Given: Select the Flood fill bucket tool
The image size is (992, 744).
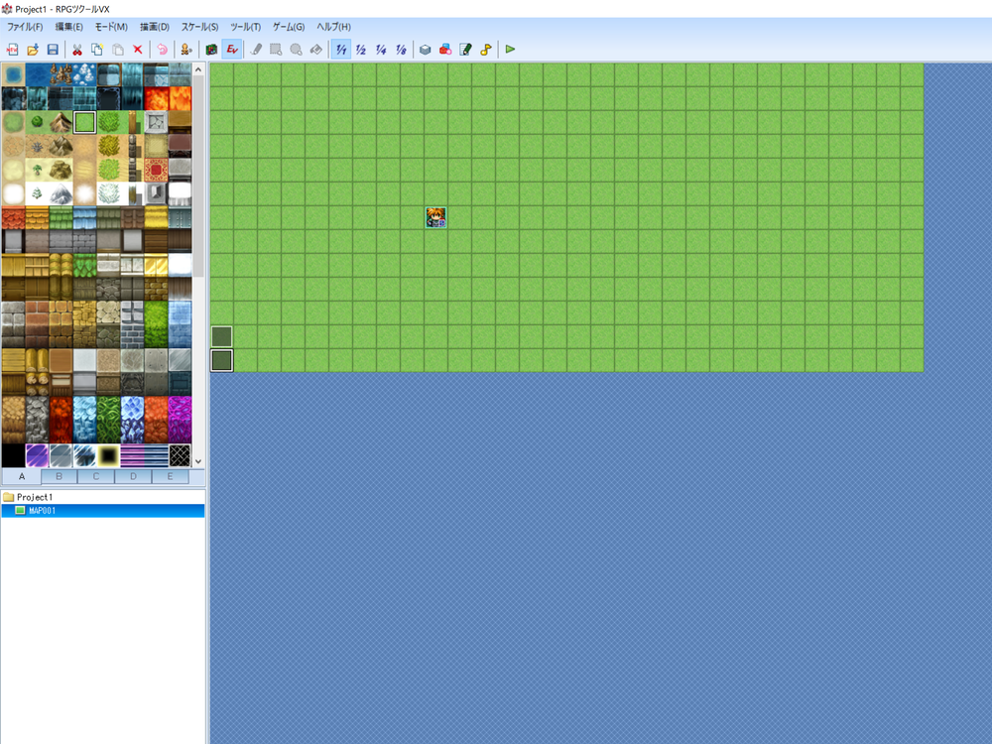Looking at the screenshot, I should click(316, 50).
